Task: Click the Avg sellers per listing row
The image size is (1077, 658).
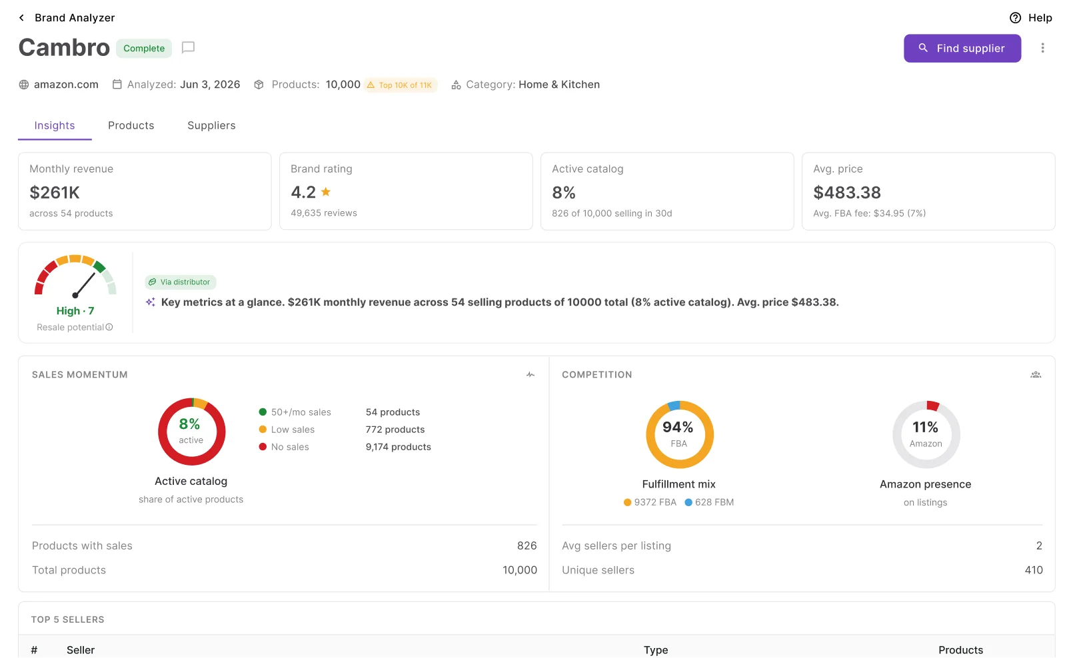Action: coord(802,546)
